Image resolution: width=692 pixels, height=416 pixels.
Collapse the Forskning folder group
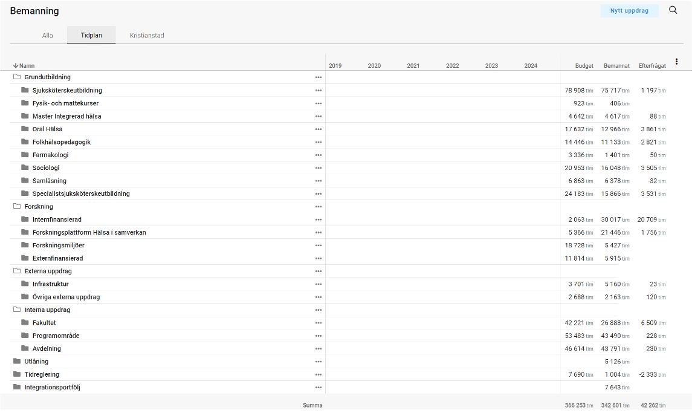(x=17, y=207)
